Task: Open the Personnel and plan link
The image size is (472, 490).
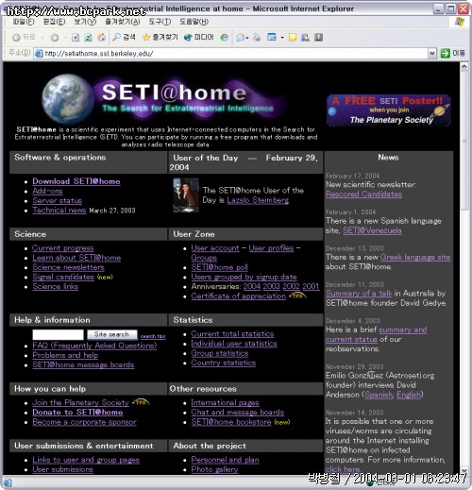Action: (225, 460)
